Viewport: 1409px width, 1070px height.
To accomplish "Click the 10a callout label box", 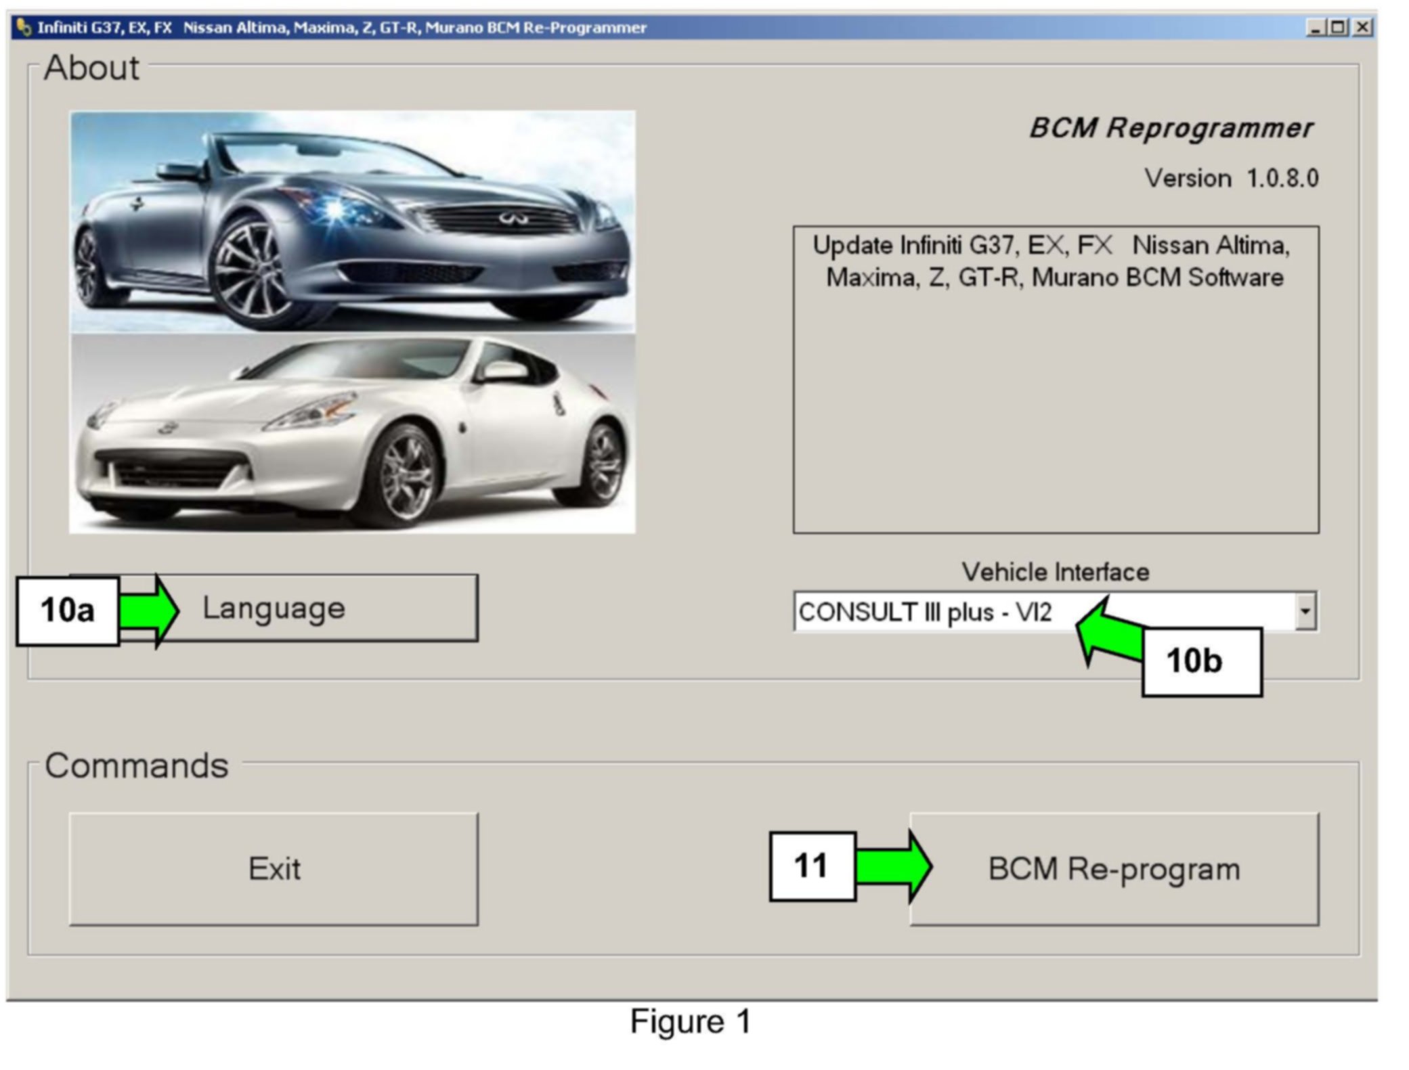I will [68, 610].
